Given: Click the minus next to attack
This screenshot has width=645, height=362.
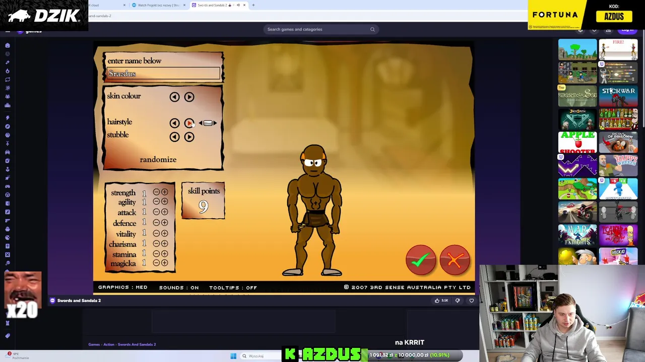Looking at the screenshot, I should [157, 212].
